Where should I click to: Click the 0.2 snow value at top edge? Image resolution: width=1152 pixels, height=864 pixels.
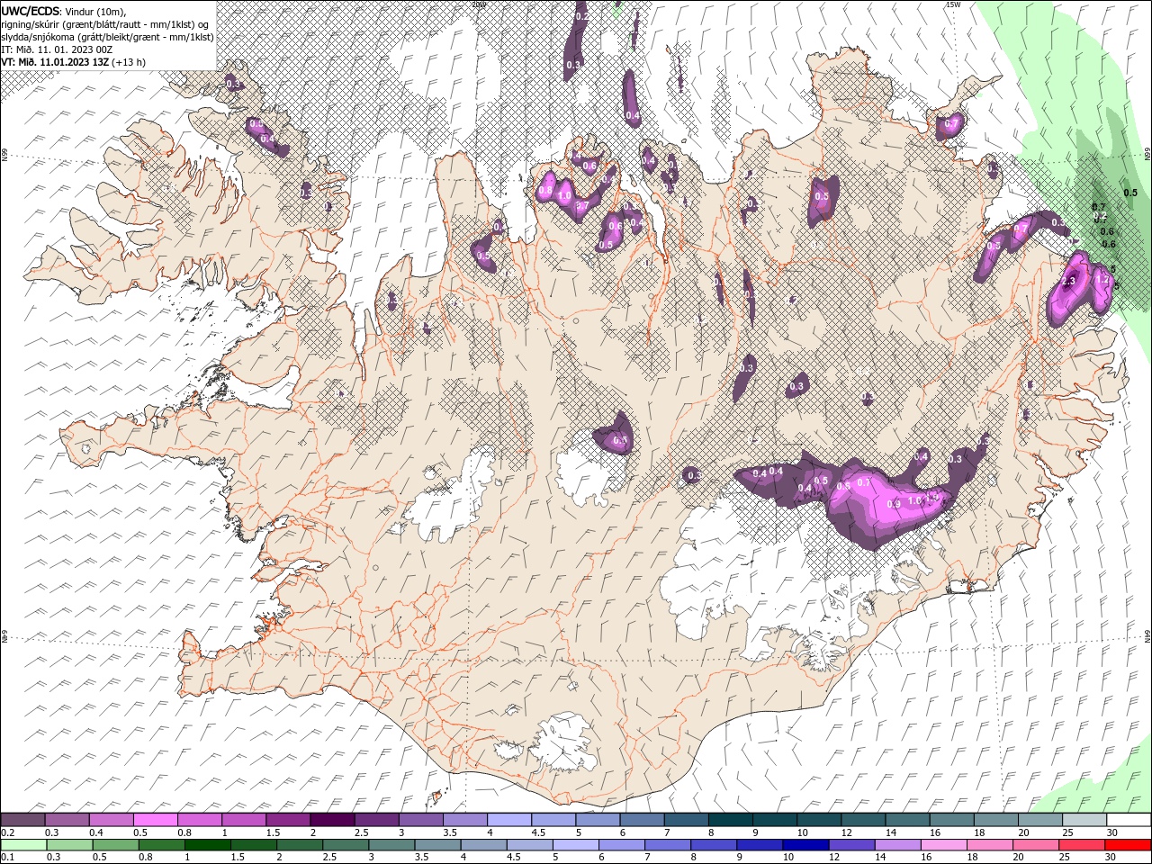(581, 16)
